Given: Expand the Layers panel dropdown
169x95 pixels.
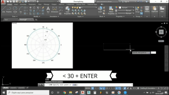Looking at the screenshot, I should click(80, 16).
